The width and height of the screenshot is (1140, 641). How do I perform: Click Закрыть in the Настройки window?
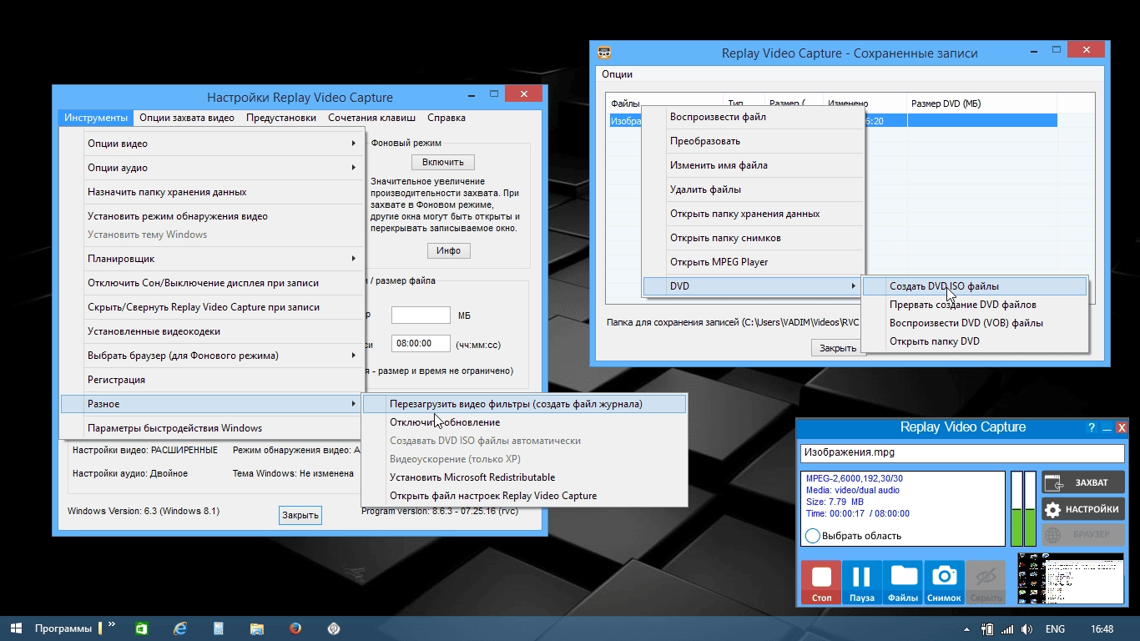[300, 515]
